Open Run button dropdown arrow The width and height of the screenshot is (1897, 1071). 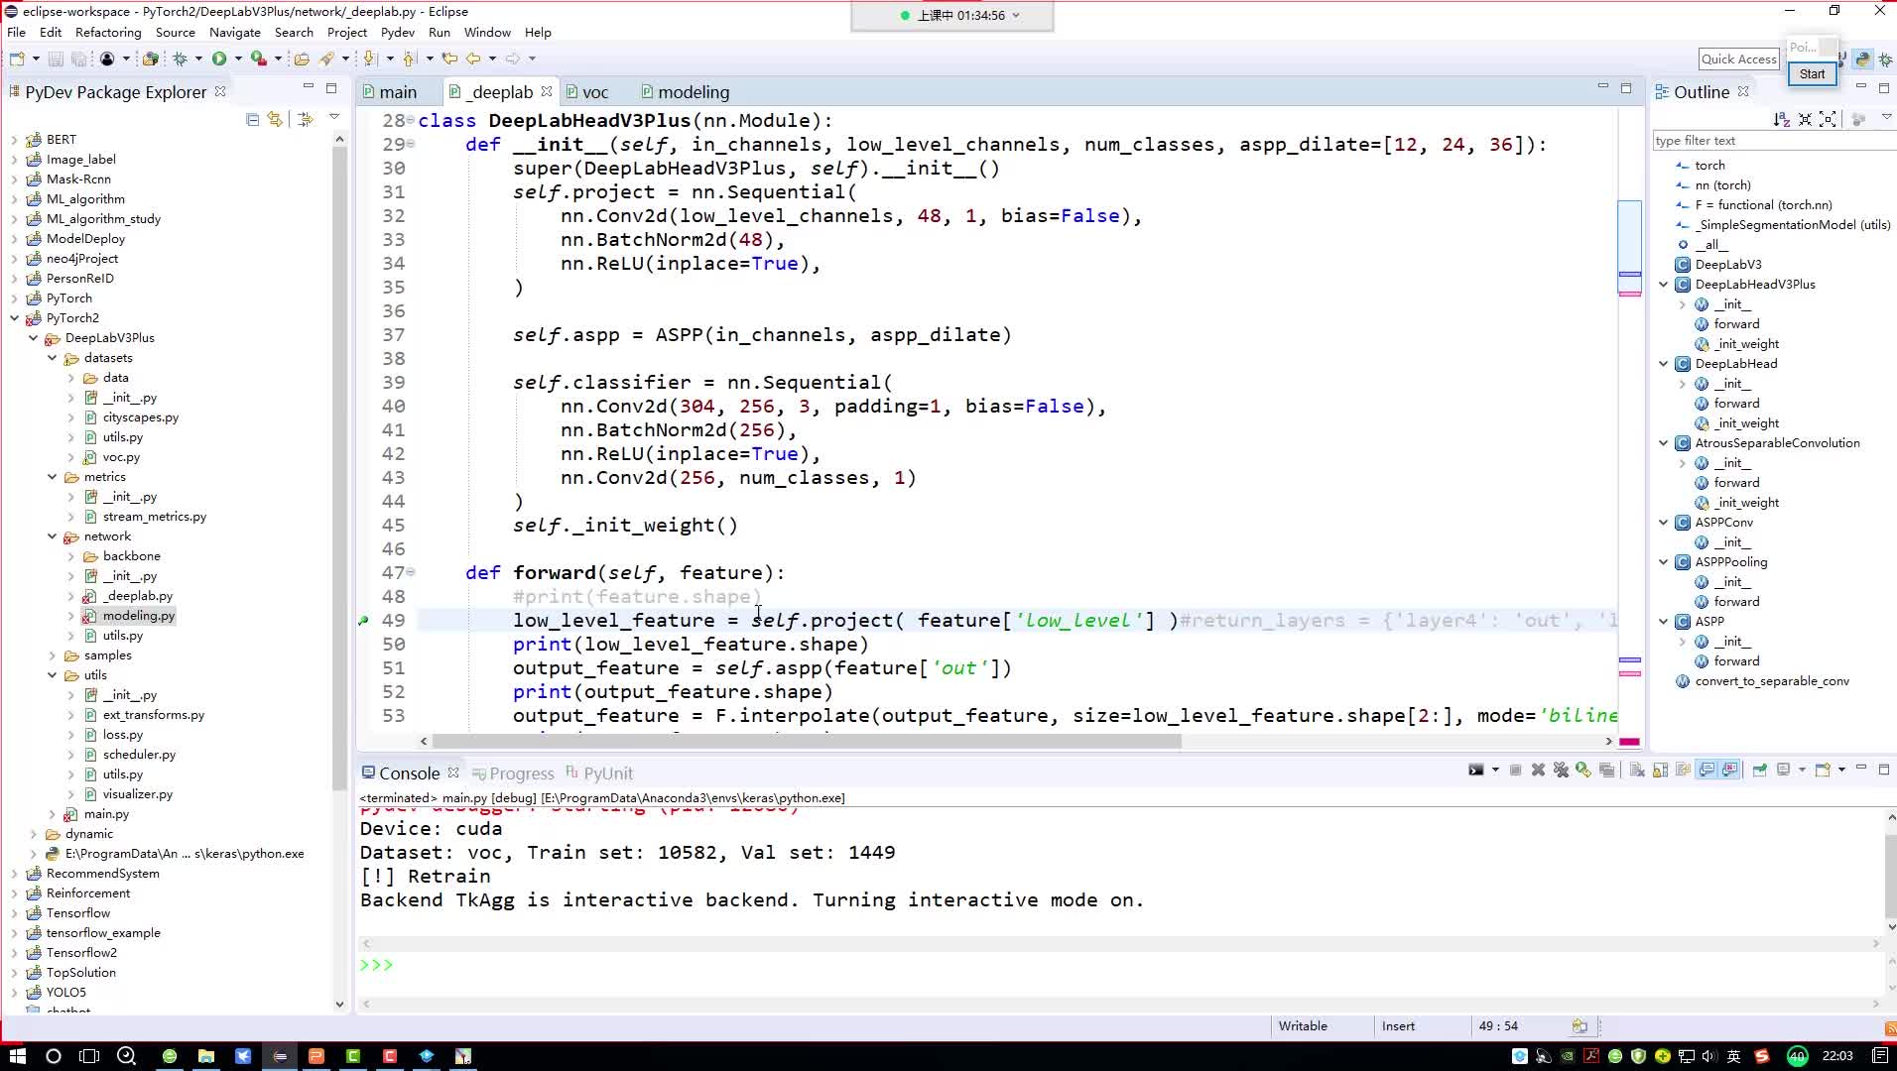[238, 59]
